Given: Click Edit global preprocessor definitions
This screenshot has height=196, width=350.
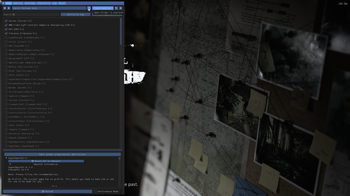Looking at the screenshot, I should click(x=62, y=154).
